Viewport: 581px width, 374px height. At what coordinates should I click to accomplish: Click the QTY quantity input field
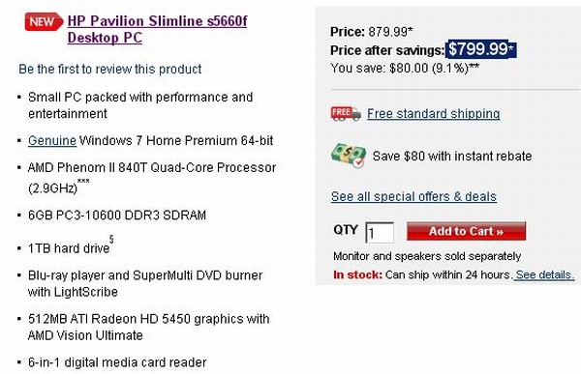pos(380,233)
